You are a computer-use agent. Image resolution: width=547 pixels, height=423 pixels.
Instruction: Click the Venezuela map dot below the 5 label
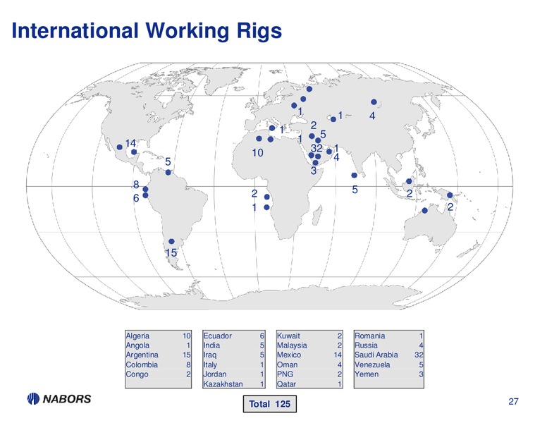(168, 173)
